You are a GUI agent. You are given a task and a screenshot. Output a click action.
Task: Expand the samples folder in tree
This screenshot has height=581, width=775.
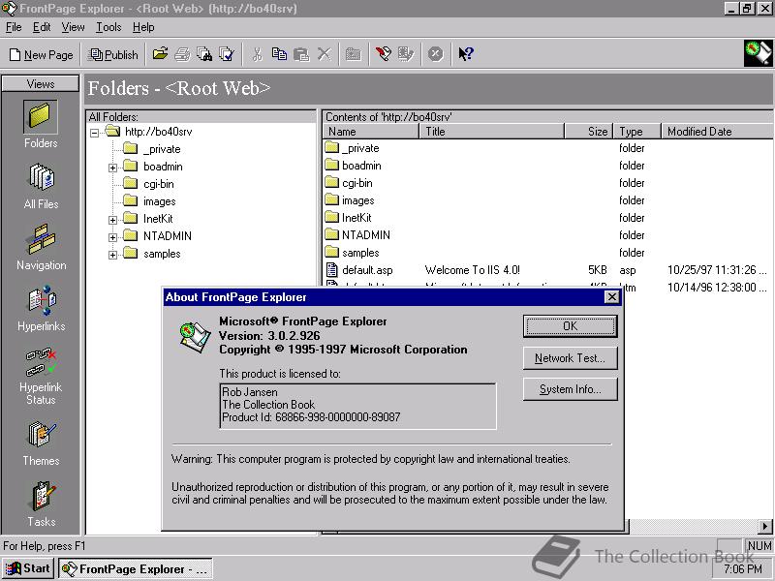click(112, 255)
